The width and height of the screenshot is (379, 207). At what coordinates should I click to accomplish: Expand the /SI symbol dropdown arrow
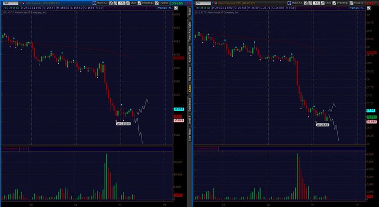tap(213, 3)
